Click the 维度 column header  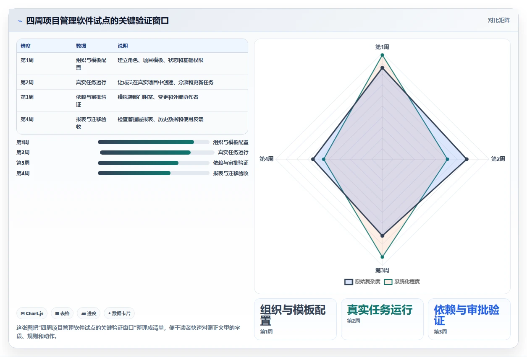click(x=26, y=46)
